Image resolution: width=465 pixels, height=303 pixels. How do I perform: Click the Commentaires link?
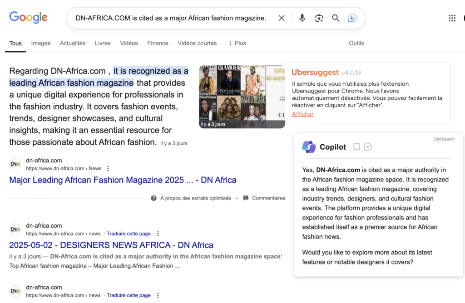pyautogui.click(x=269, y=198)
